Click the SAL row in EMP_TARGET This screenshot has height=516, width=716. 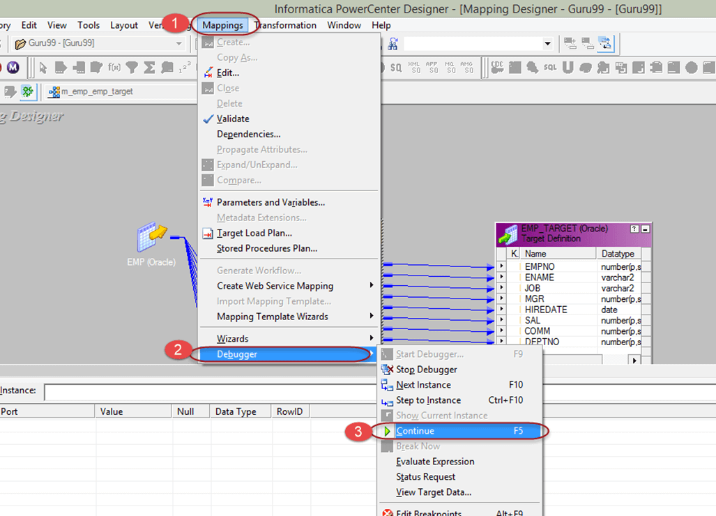tap(570, 320)
